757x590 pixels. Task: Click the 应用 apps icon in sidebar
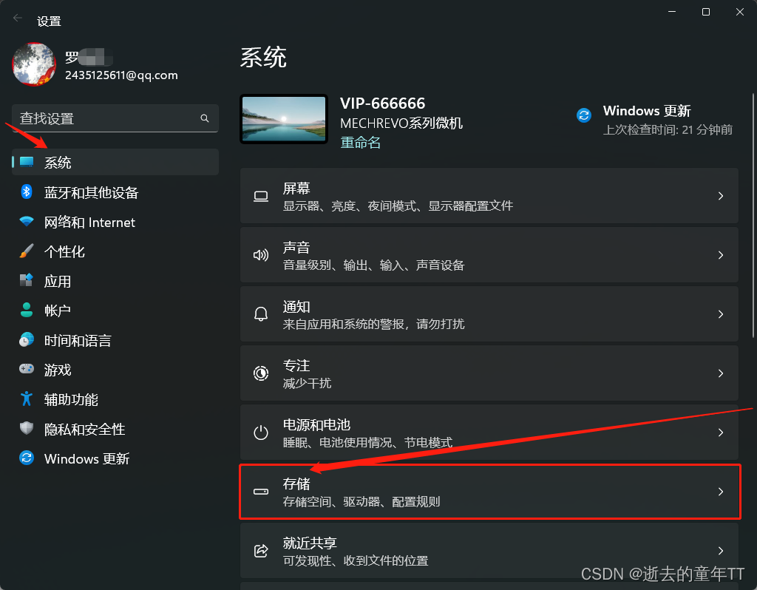click(x=27, y=280)
